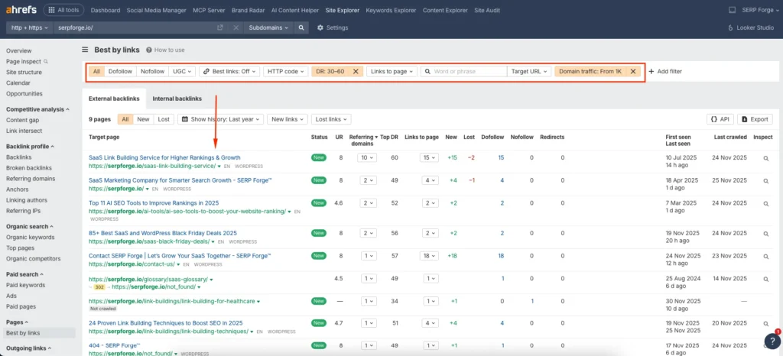The height and width of the screenshot is (356, 783).
Task: Open the New links dropdown
Action: [287, 119]
